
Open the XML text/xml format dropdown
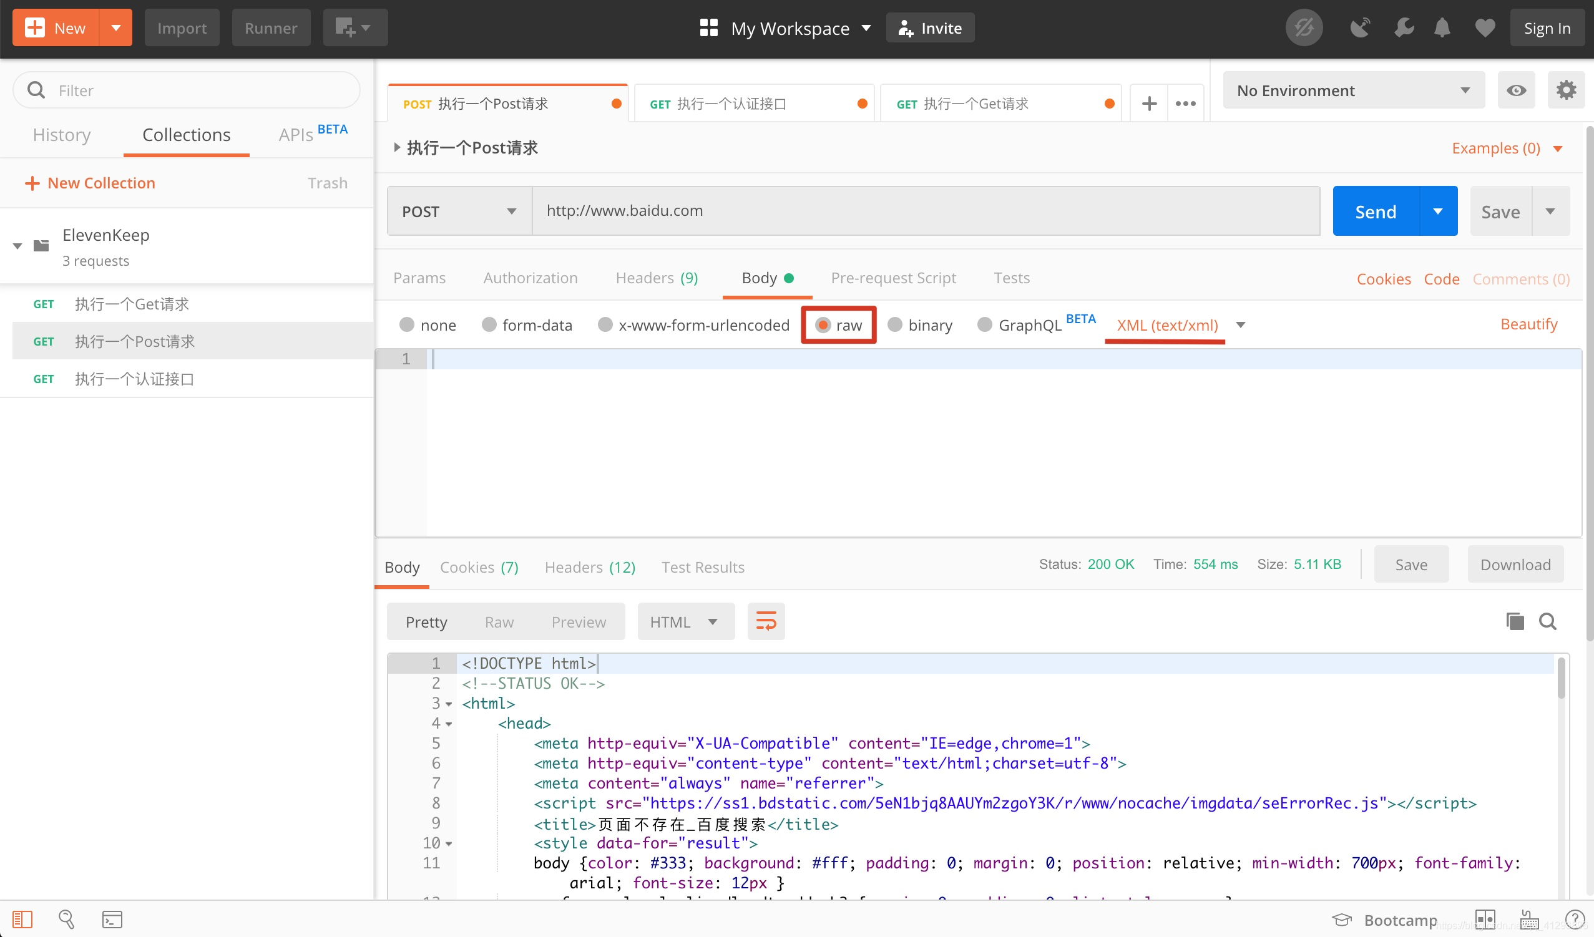click(1241, 324)
